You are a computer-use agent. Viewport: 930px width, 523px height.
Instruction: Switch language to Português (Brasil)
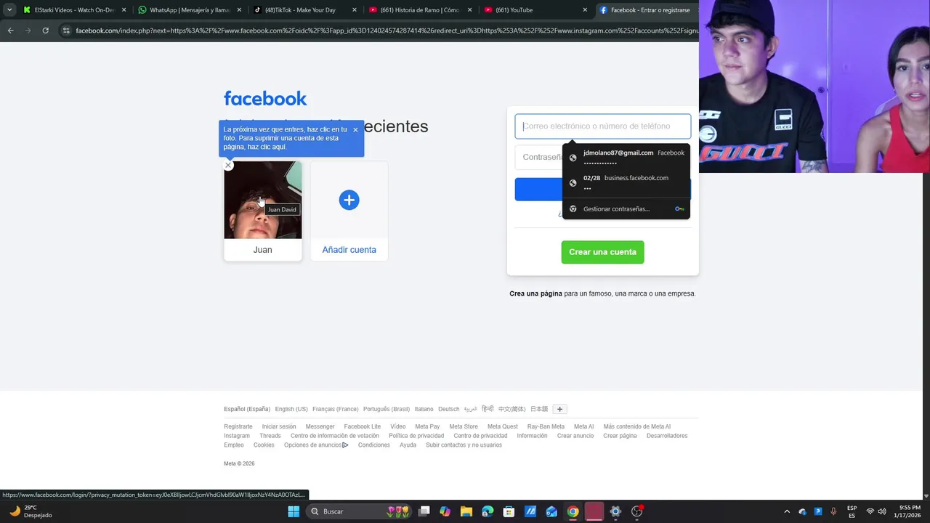coord(386,409)
